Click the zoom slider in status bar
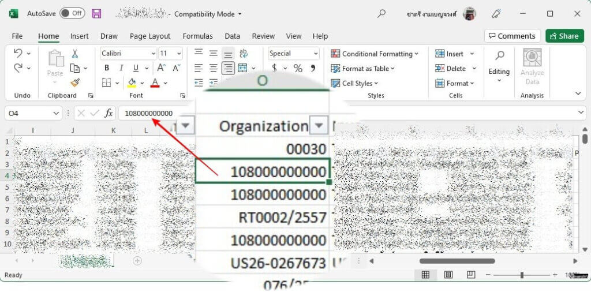Viewport: 591px width, 292px height. (x=522, y=275)
